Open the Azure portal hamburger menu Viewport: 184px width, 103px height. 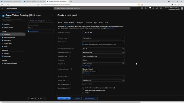tap(2, 8)
